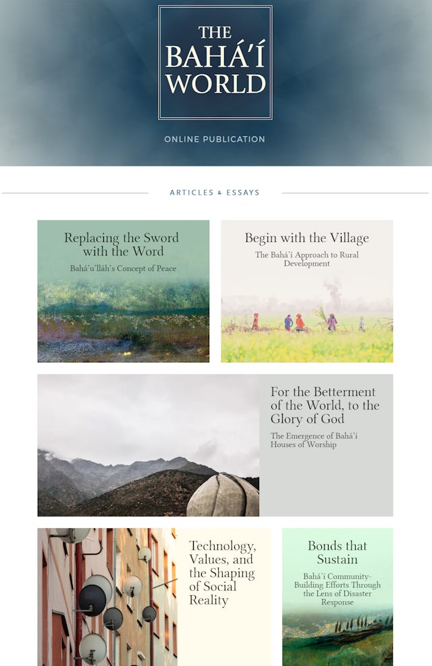This screenshot has height=666, width=432.
Task: Open Bonds that Sustain article title
Action: pos(337,552)
